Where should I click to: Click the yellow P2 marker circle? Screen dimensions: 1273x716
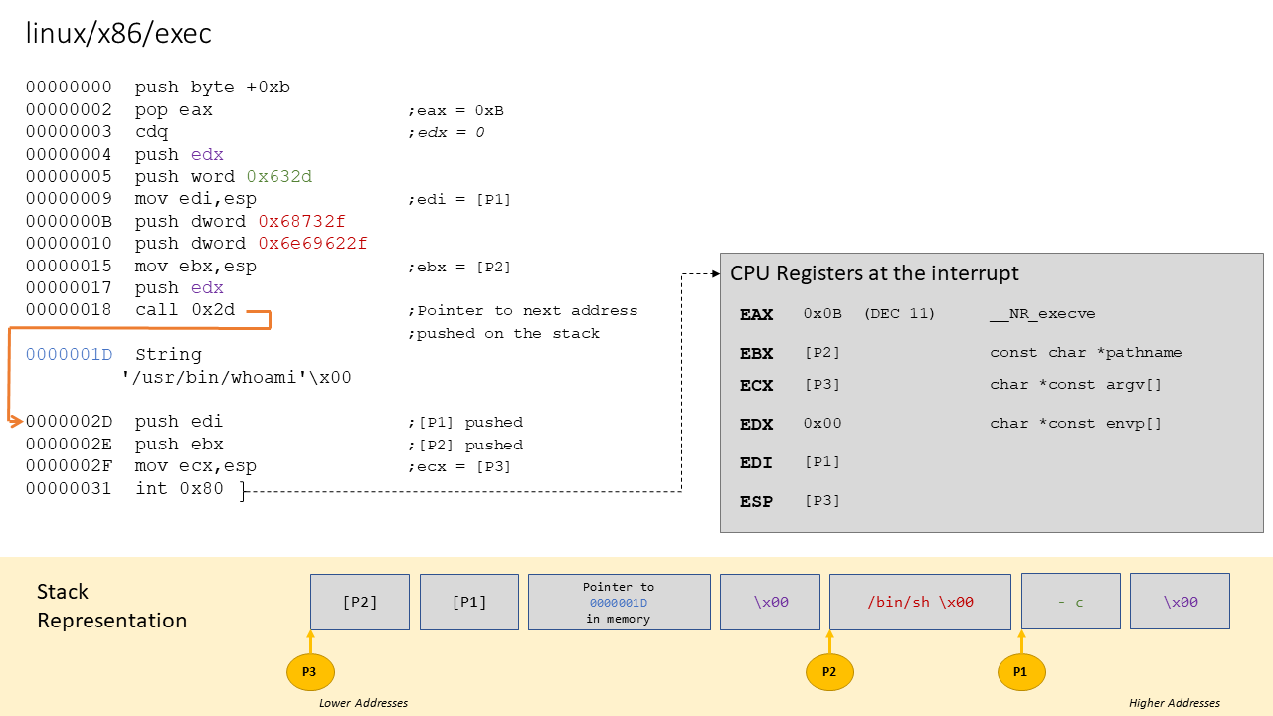point(829,672)
